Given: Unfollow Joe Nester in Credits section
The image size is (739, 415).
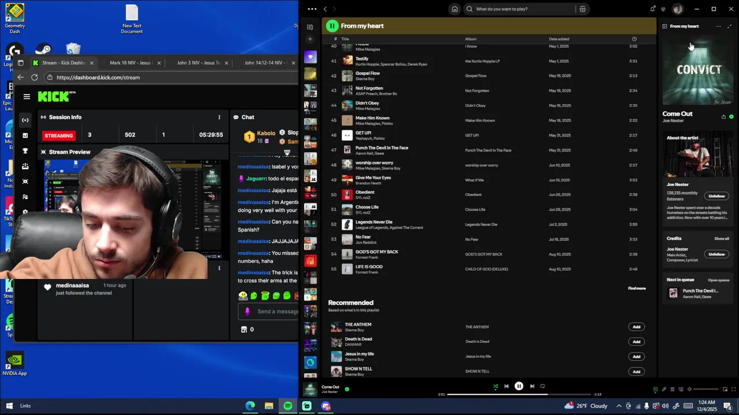Looking at the screenshot, I should coord(716,254).
